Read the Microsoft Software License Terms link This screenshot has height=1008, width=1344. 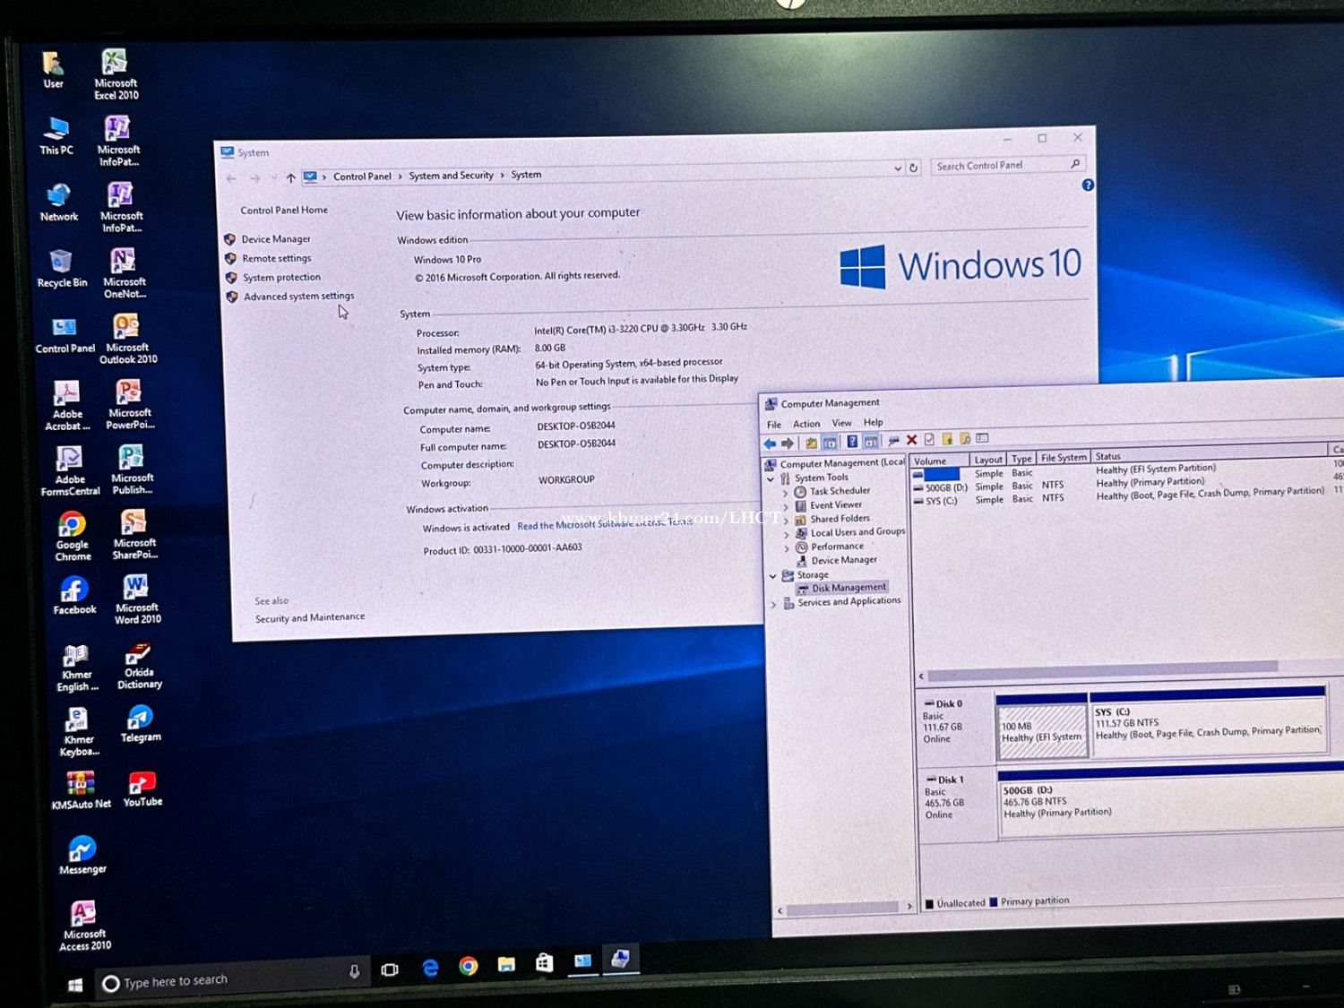click(x=605, y=524)
